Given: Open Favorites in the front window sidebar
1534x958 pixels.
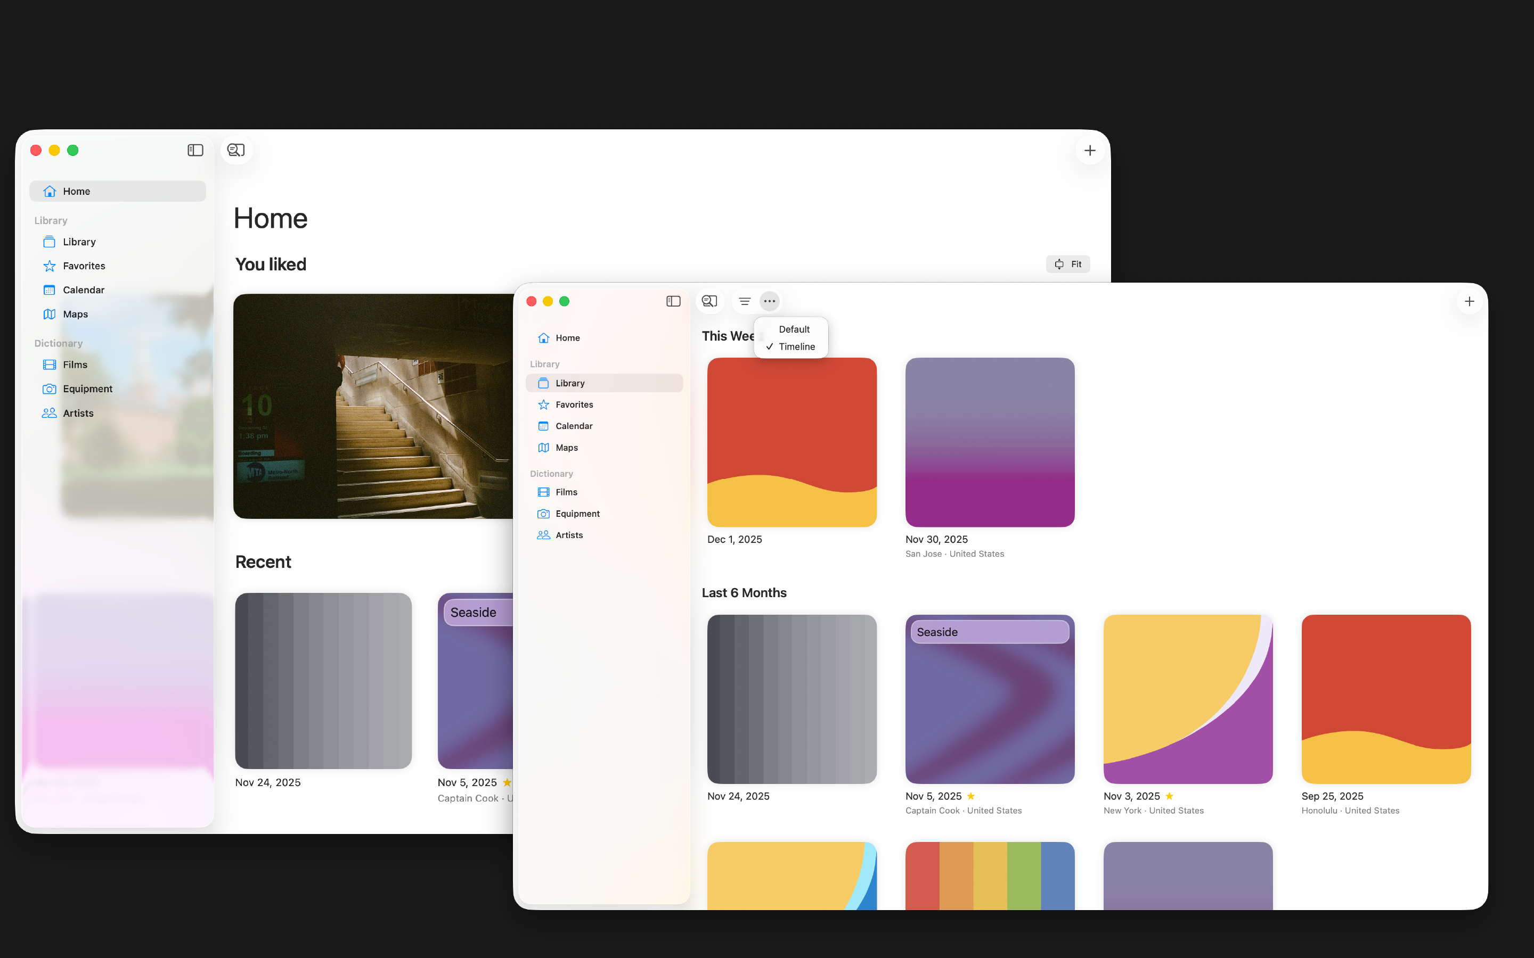Looking at the screenshot, I should tap(574, 404).
